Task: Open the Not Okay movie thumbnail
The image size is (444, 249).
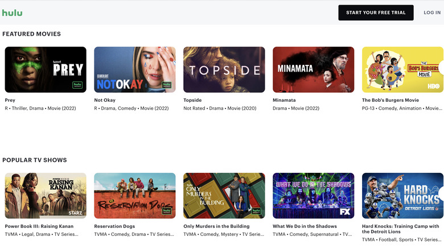Action: click(135, 69)
